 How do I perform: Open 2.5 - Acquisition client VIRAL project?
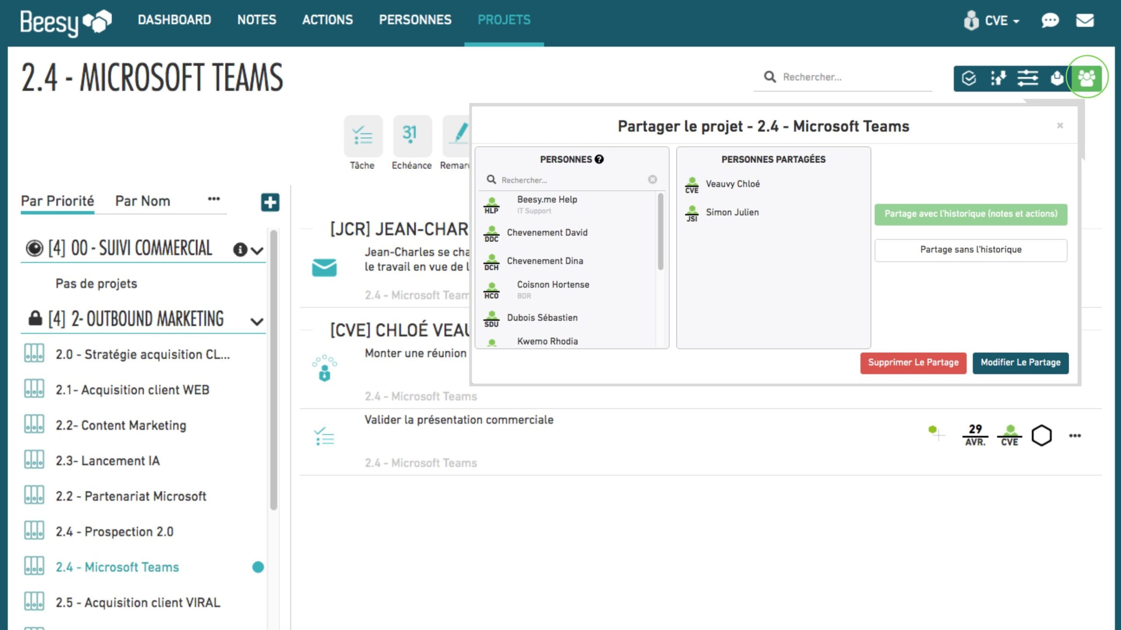138,602
